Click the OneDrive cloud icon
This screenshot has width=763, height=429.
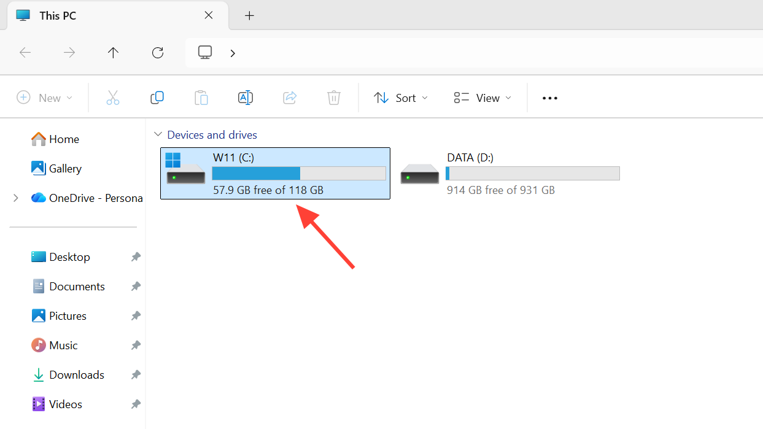tap(39, 198)
